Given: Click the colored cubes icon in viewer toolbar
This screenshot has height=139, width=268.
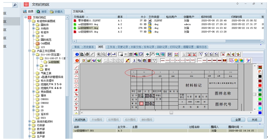Looking at the screenshot, I should 136,55.
